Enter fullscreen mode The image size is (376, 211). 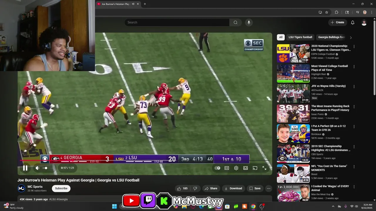[264, 168]
